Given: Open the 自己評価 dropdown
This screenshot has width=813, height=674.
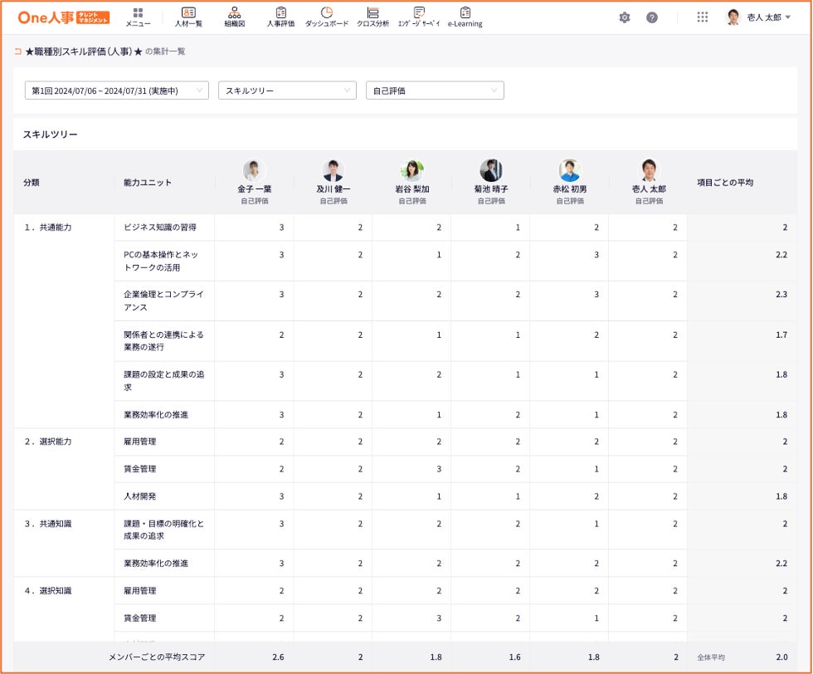Looking at the screenshot, I should pyautogui.click(x=435, y=90).
